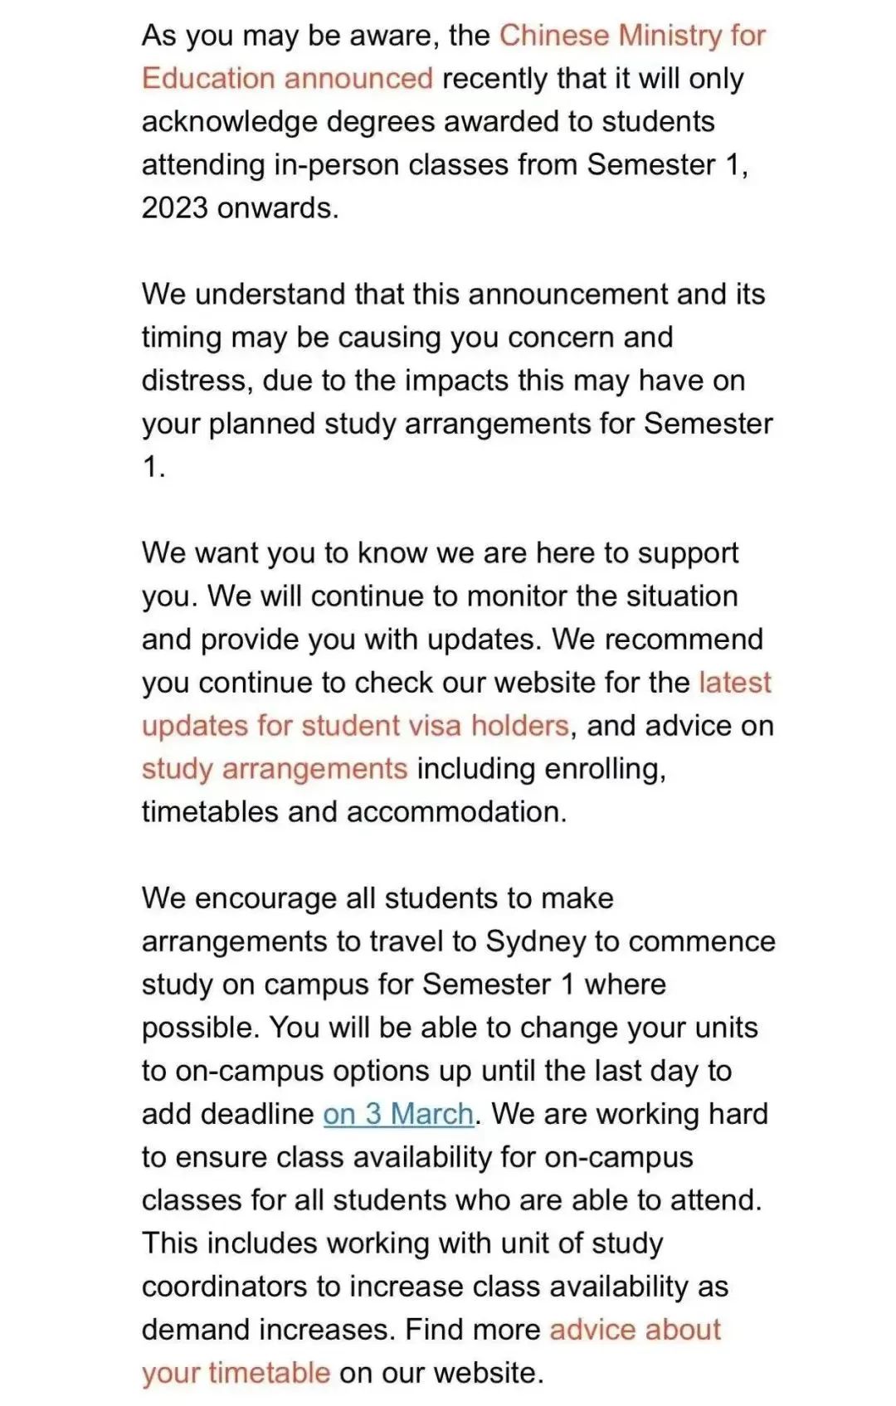Image resolution: width=896 pixels, height=1406 pixels.
Task: Click the 'on 3 March' deadline link
Action: click(398, 1114)
